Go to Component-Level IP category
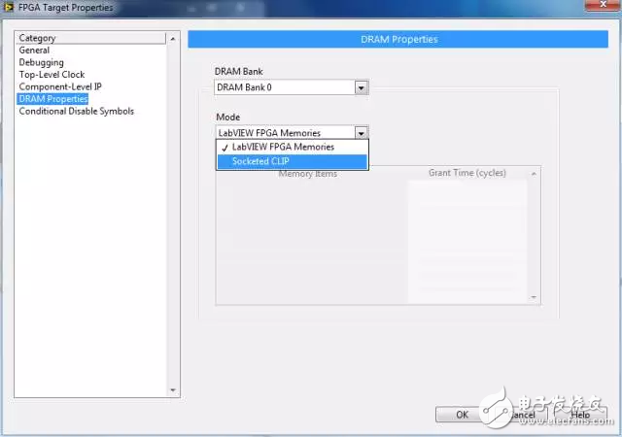Image resolution: width=622 pixels, height=437 pixels. 60,86
